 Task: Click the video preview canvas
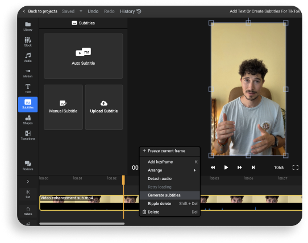248,89
